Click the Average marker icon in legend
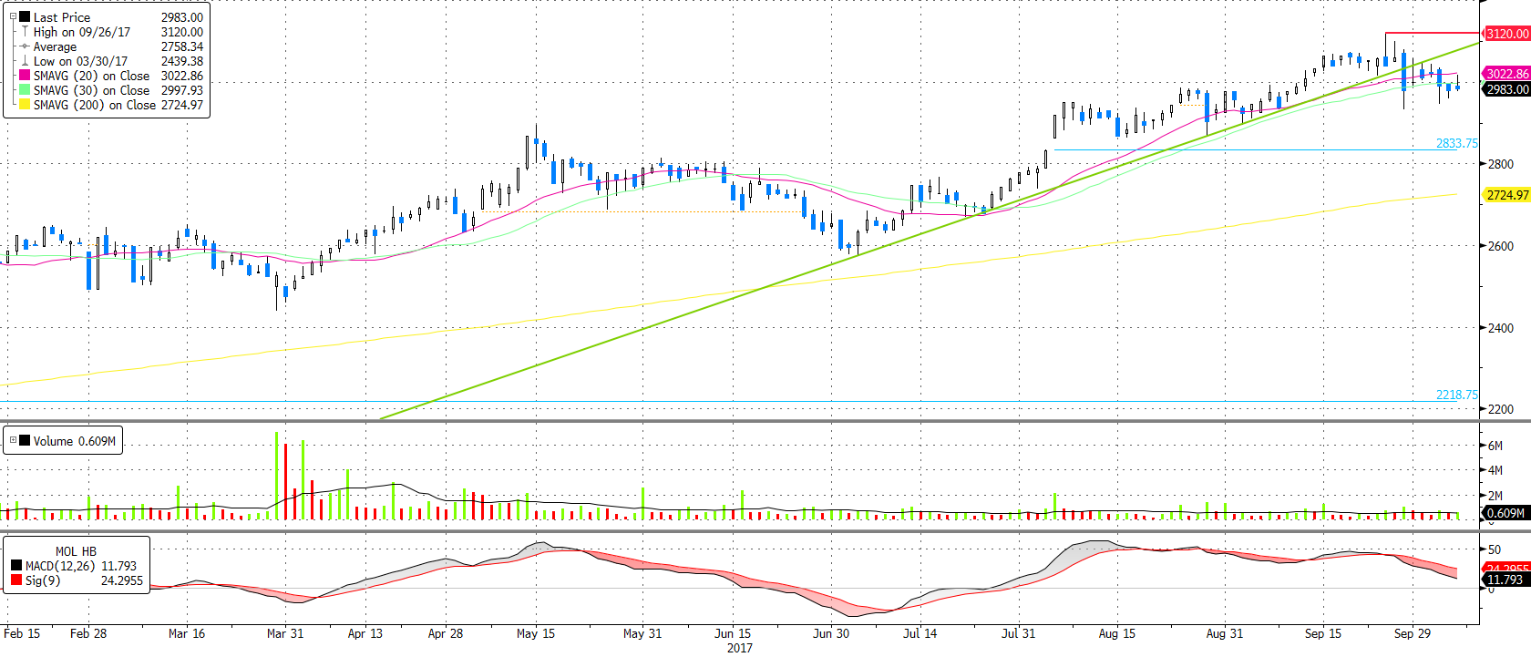 click(x=25, y=46)
